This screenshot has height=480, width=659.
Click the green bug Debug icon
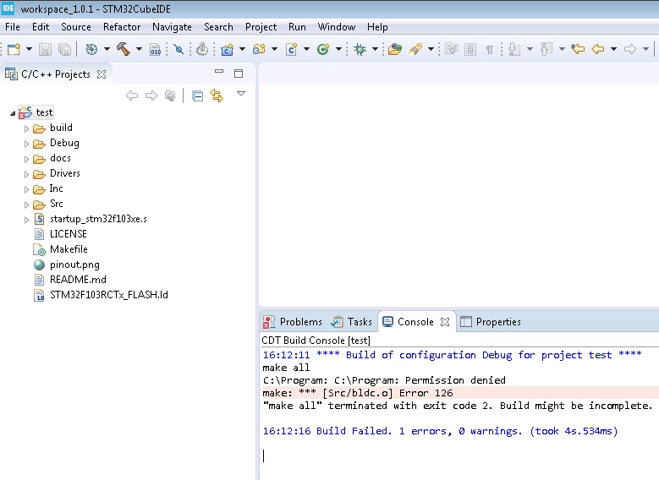coord(360,49)
